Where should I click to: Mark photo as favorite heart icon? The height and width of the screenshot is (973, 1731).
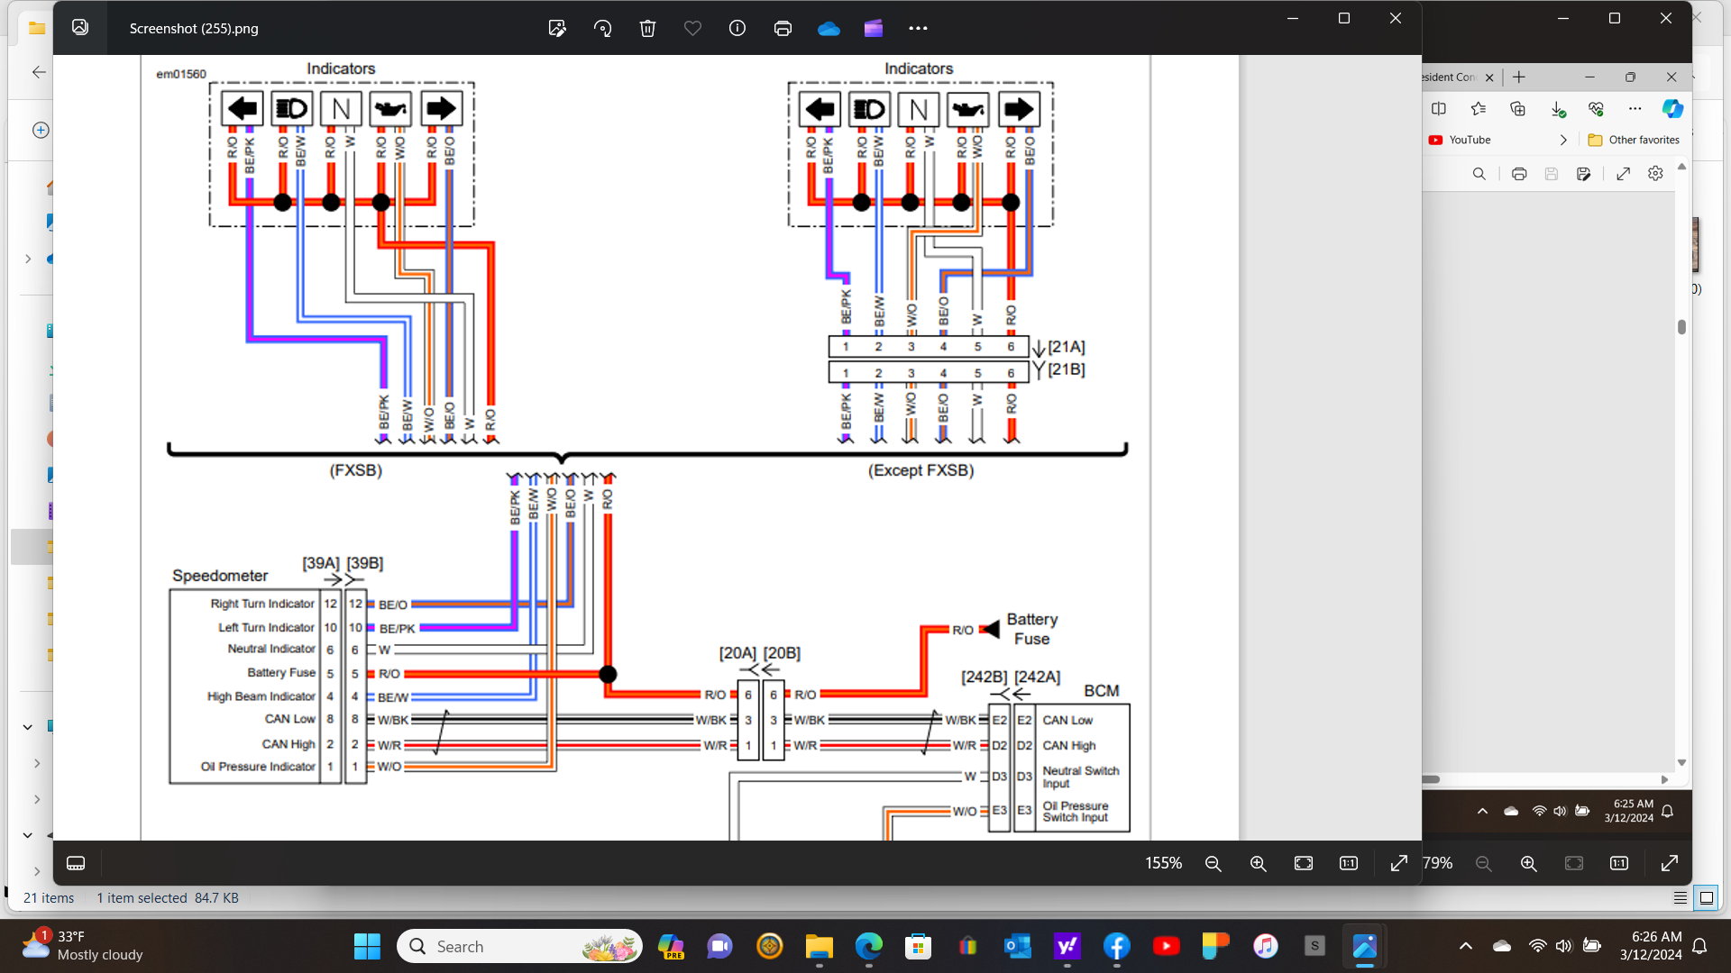692,28
